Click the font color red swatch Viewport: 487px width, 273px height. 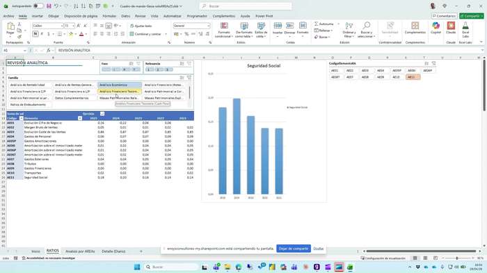81,34
